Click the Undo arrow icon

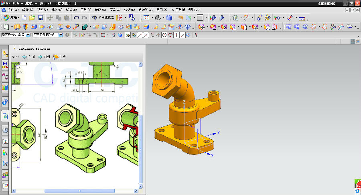coord(76,18)
